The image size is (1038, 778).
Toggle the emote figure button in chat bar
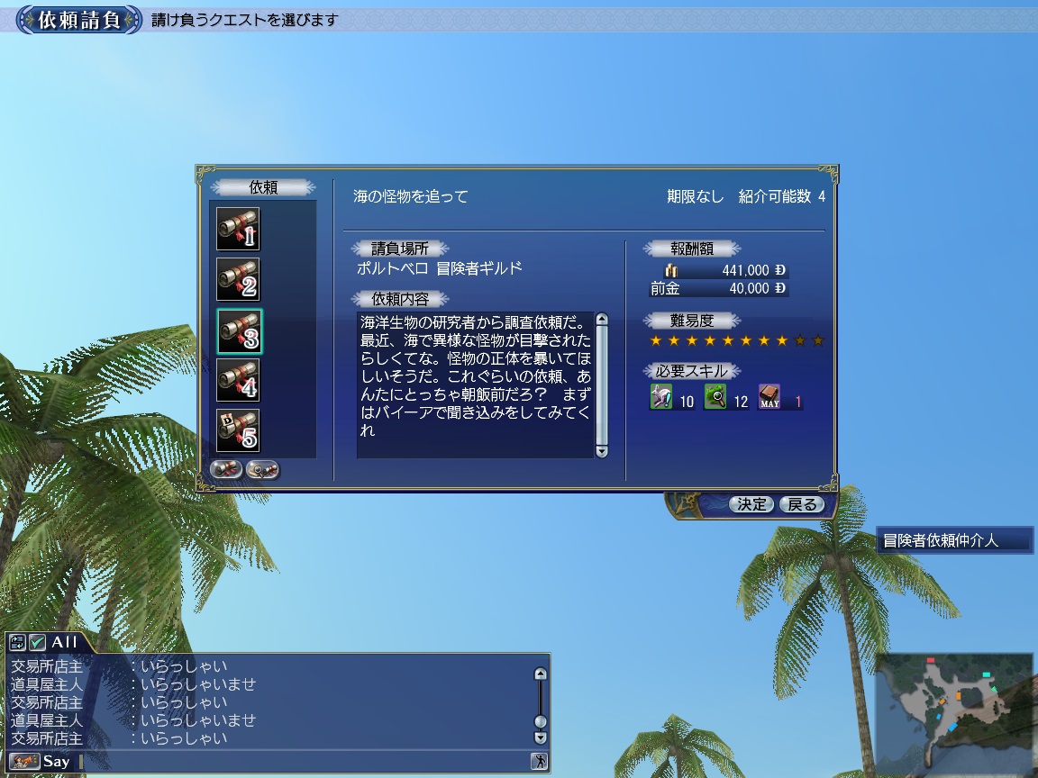pos(541,762)
